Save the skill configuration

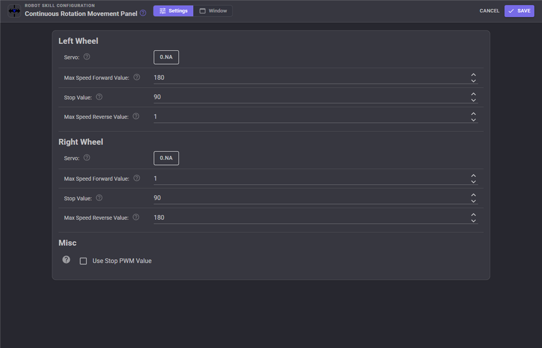pyautogui.click(x=519, y=11)
